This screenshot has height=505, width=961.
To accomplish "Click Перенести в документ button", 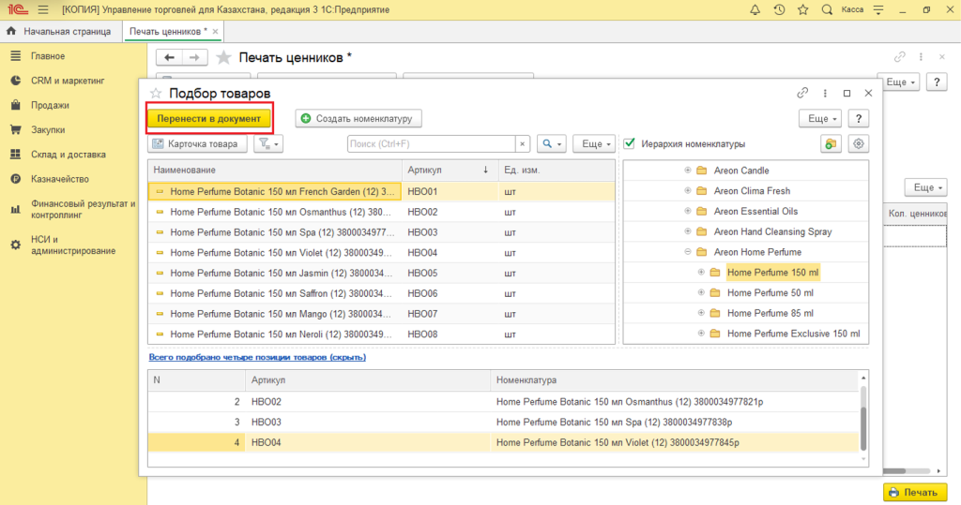I will [209, 119].
